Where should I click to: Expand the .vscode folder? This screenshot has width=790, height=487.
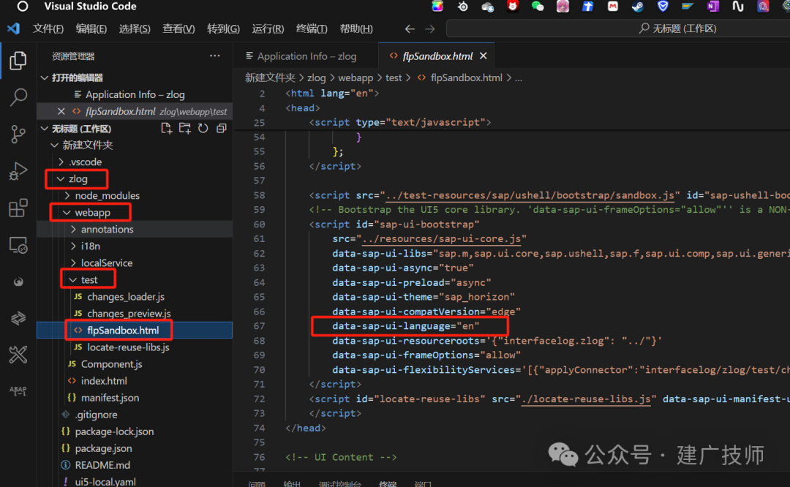[x=61, y=162]
